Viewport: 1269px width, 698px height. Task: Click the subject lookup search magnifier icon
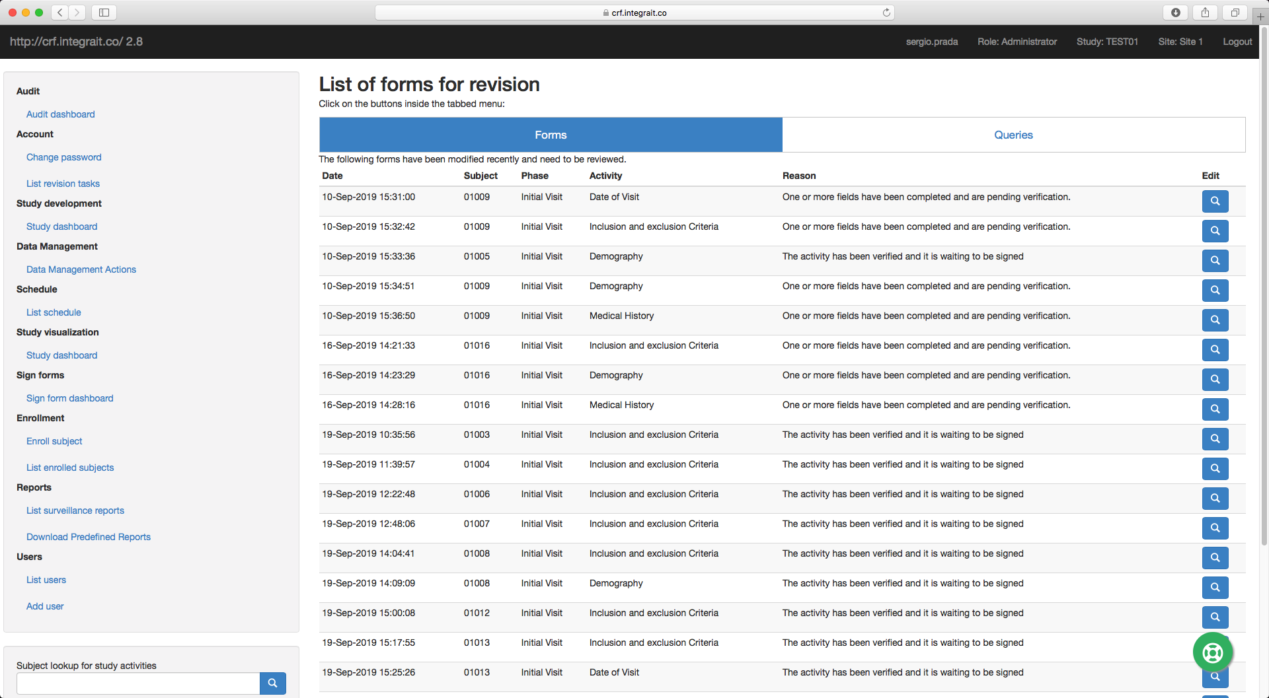[x=272, y=683]
